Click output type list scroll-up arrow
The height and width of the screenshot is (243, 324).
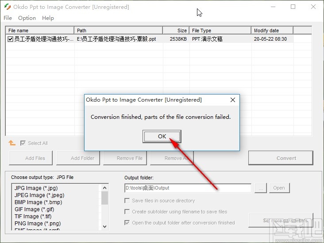click(x=104, y=188)
